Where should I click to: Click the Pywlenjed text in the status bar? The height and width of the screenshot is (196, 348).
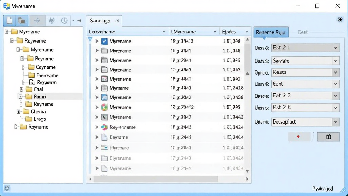pyautogui.click(x=323, y=189)
